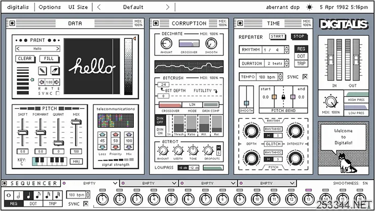Toggle the DATA section power button

coord(12,23)
